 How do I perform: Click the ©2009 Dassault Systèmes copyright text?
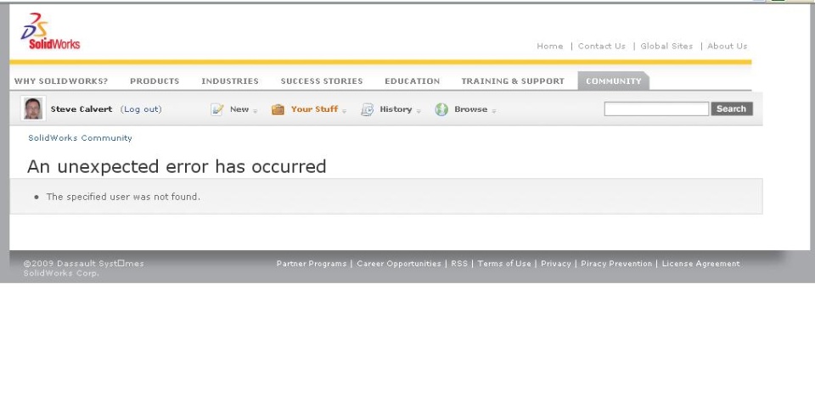[83, 268]
